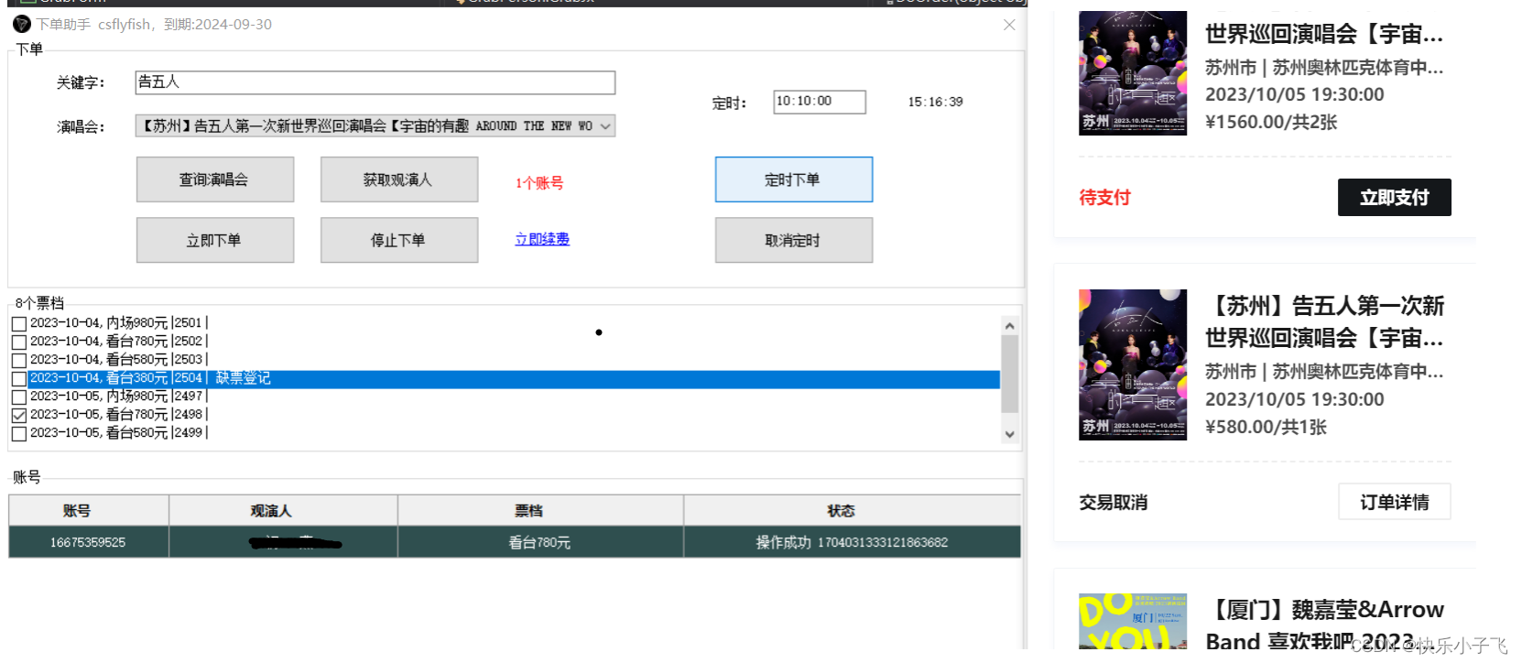1522x663 pixels.
Task: Open the 演唱会 concert dropdown
Action: [x=375, y=125]
